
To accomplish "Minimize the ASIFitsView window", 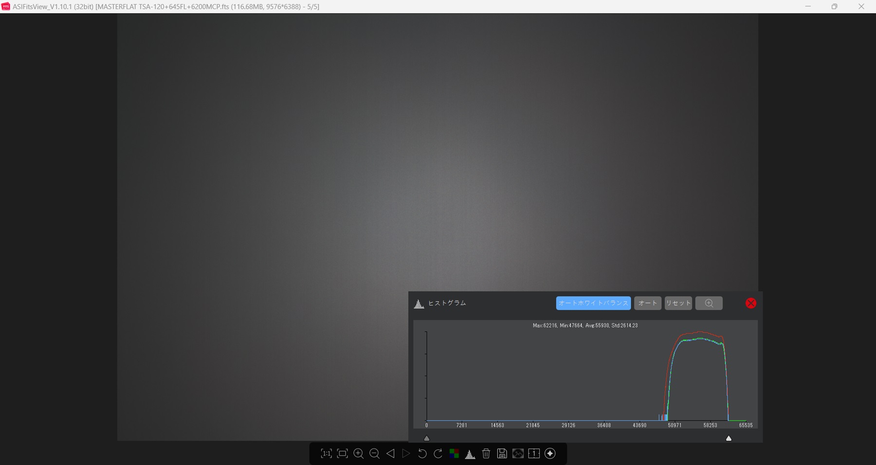I will tap(808, 6).
